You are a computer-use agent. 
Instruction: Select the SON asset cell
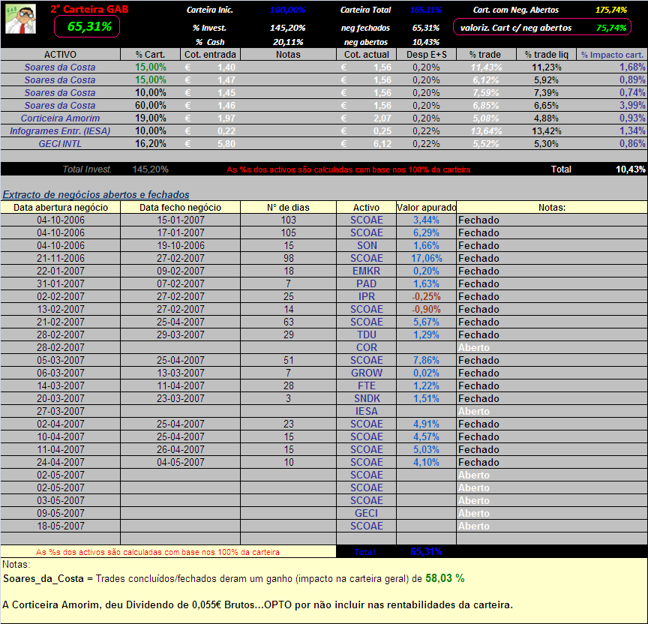tap(367, 245)
